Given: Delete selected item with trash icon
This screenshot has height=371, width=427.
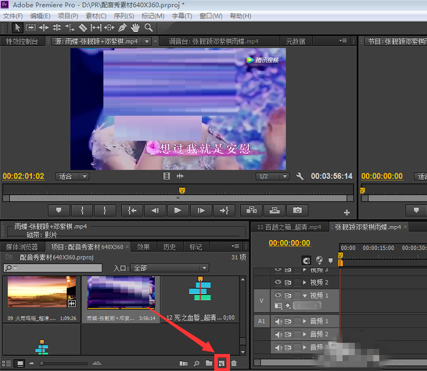Looking at the screenshot, I should [234, 363].
